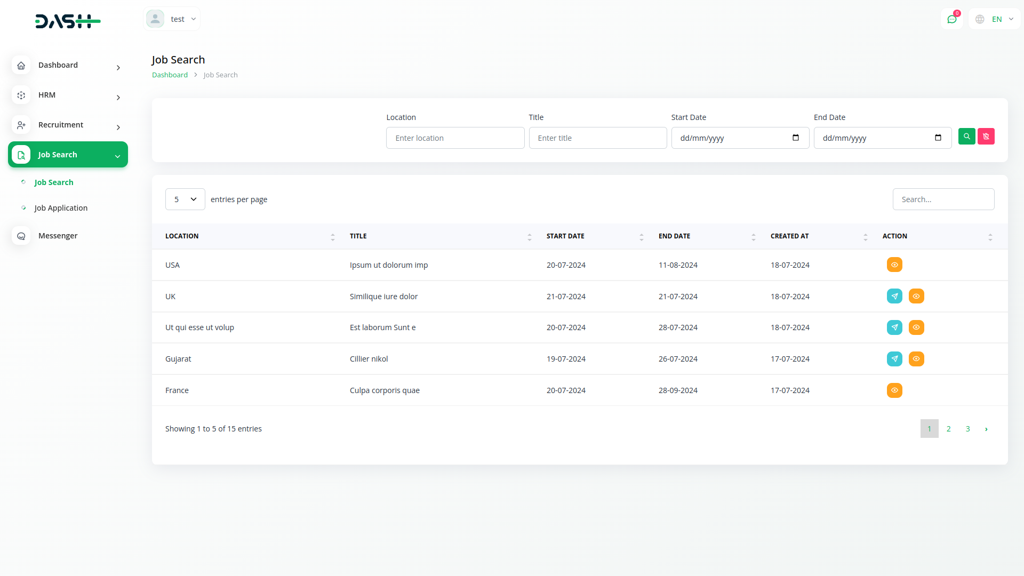Click the eye icon in Ut qui esse row
Screen dimensions: 1024x576
[916, 327]
